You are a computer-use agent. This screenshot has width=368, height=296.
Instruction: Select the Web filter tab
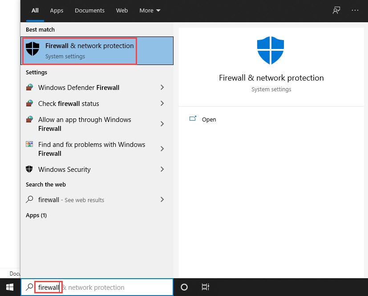point(122,10)
